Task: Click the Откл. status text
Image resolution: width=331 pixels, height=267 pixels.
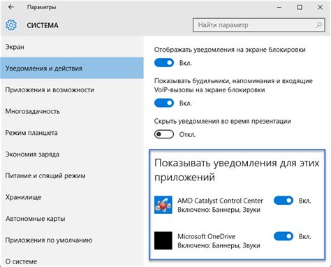Action: tap(187, 134)
